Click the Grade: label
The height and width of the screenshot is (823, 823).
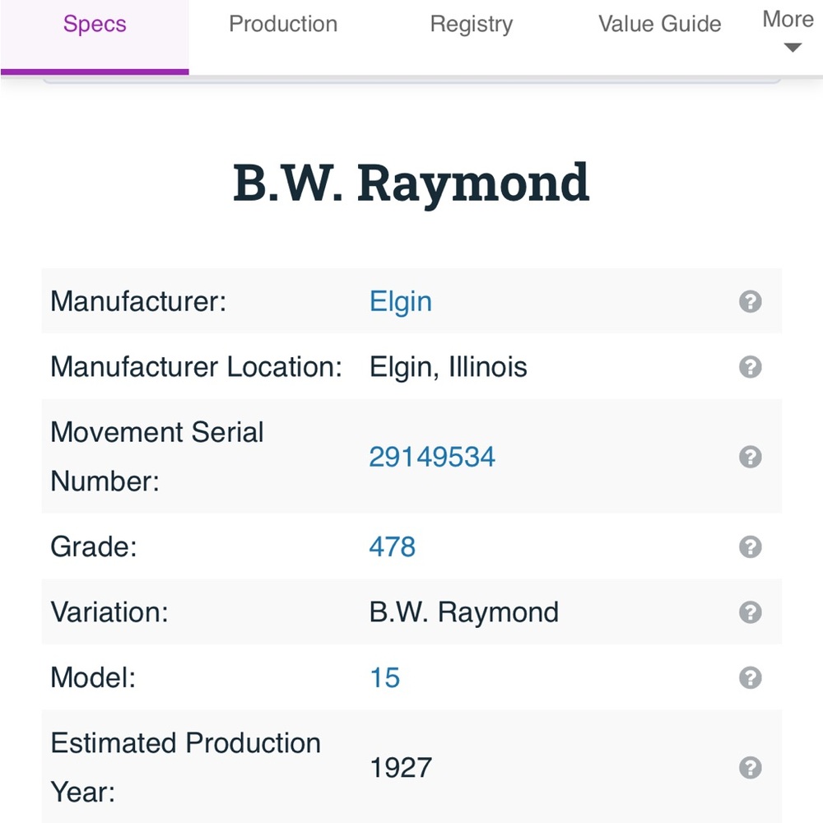pyautogui.click(x=94, y=547)
